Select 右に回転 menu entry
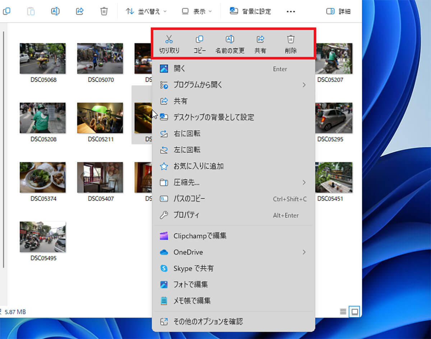This screenshot has height=339, width=431. tap(233, 133)
